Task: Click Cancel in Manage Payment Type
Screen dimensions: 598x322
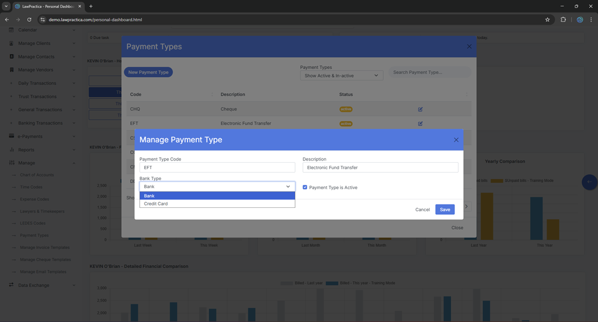Action: click(422, 209)
